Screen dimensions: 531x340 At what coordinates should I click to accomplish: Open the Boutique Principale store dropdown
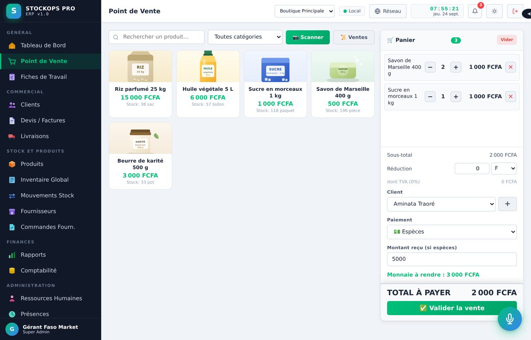pyautogui.click(x=304, y=11)
